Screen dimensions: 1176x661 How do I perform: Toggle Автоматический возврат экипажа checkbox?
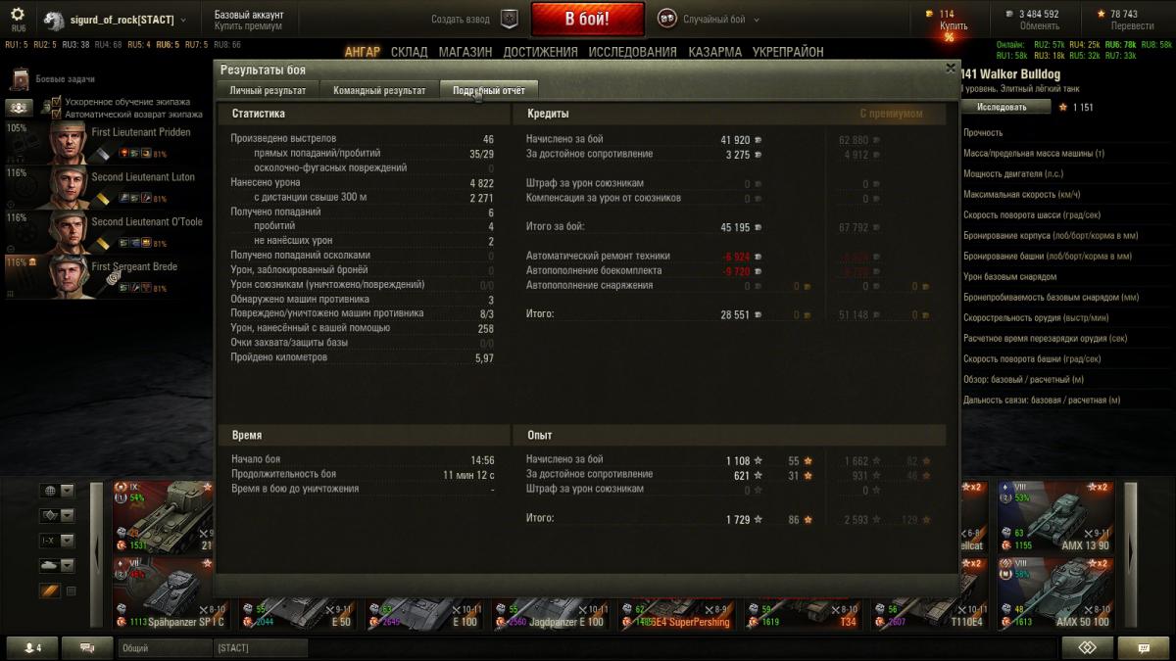56,114
